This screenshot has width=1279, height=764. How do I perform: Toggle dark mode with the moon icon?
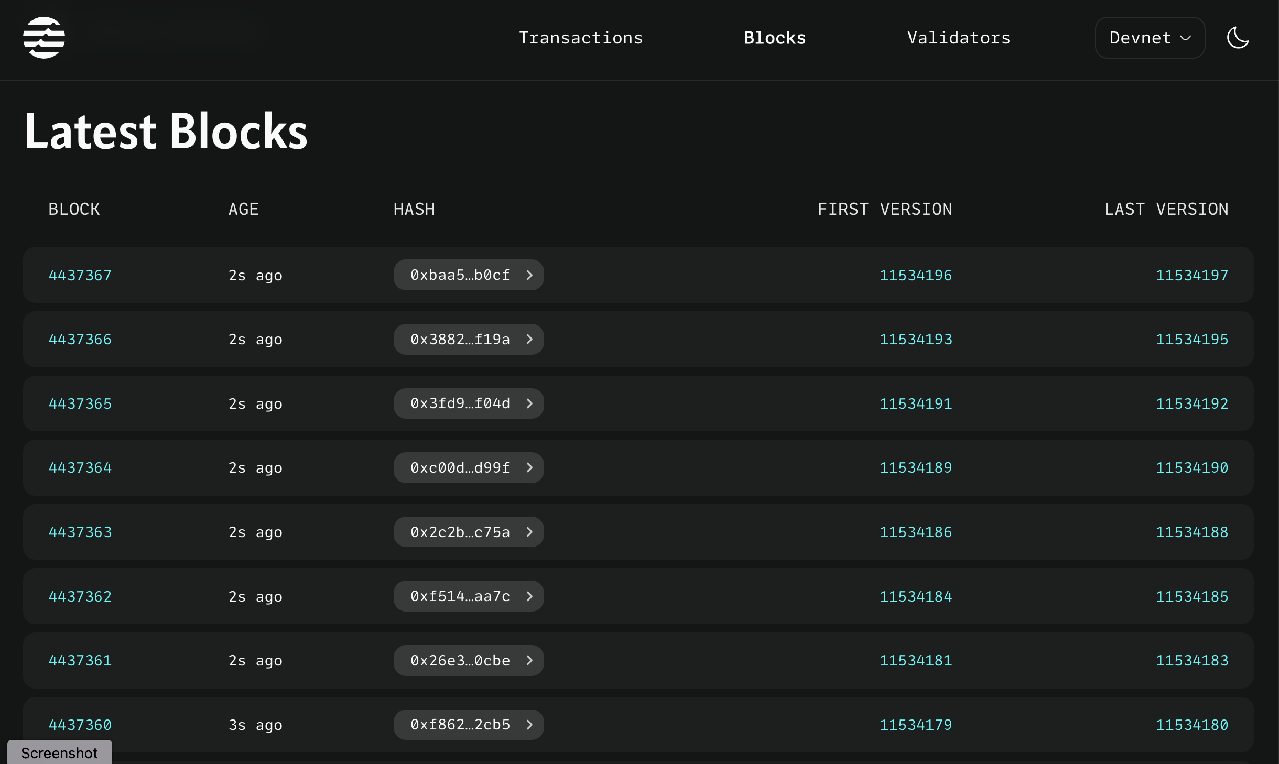pyautogui.click(x=1238, y=37)
